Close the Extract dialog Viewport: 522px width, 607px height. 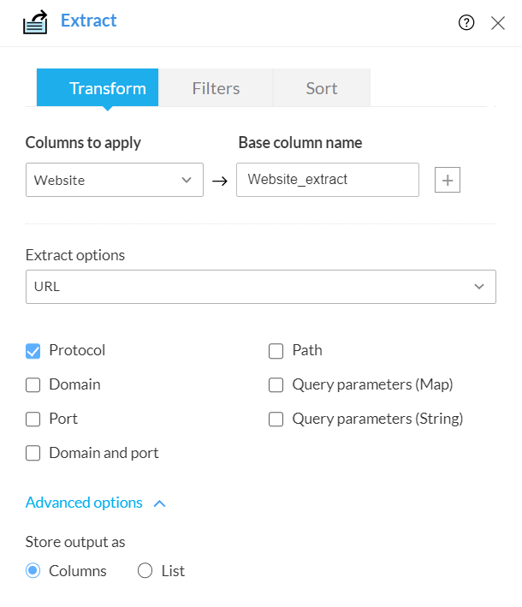coord(498,23)
